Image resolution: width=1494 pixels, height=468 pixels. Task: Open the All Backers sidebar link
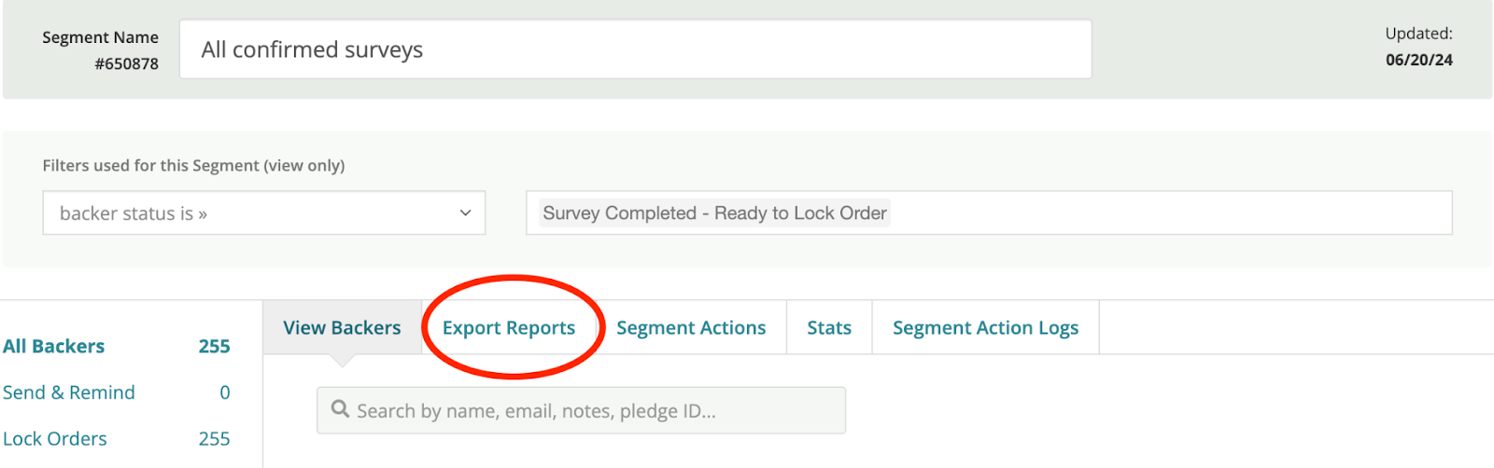[54, 347]
